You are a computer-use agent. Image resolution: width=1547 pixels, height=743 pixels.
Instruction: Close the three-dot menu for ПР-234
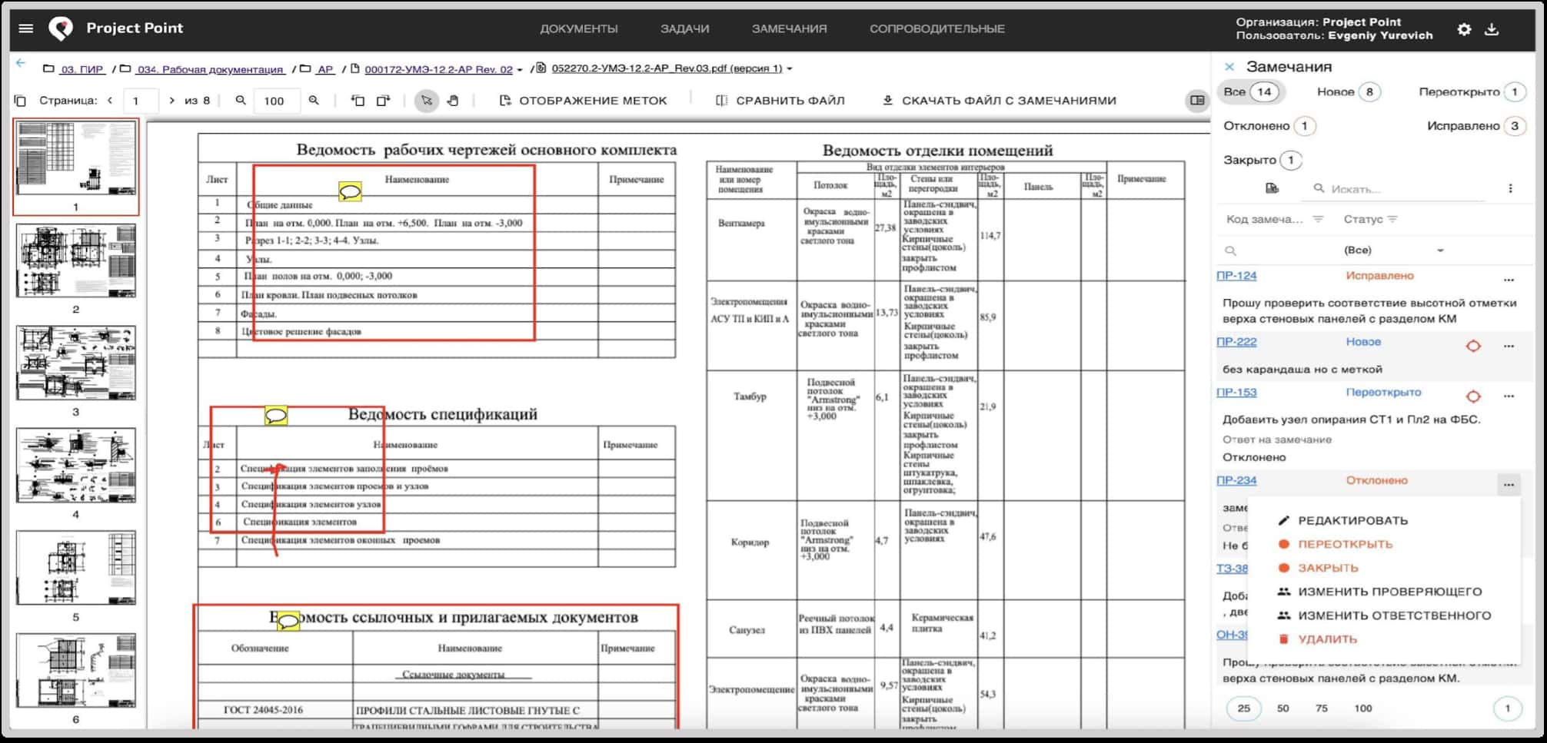(1509, 484)
